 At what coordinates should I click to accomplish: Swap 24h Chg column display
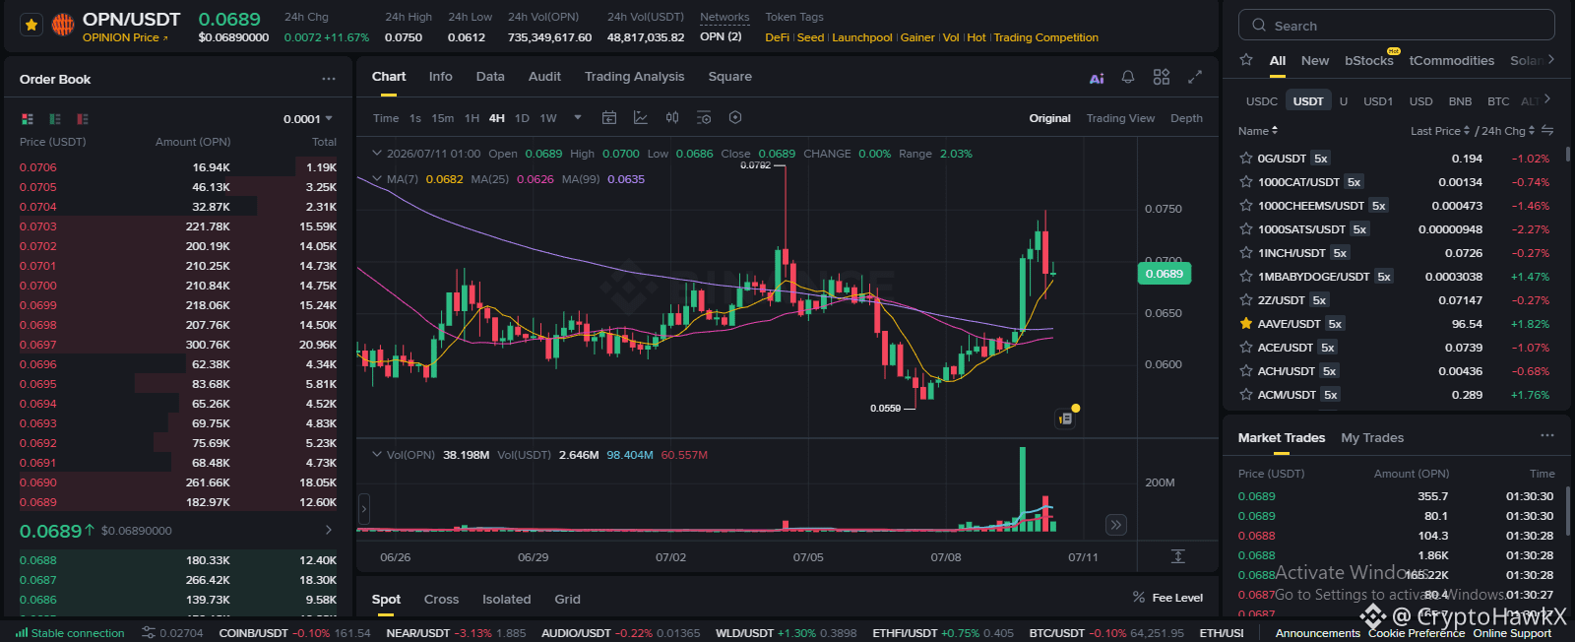coord(1547,130)
